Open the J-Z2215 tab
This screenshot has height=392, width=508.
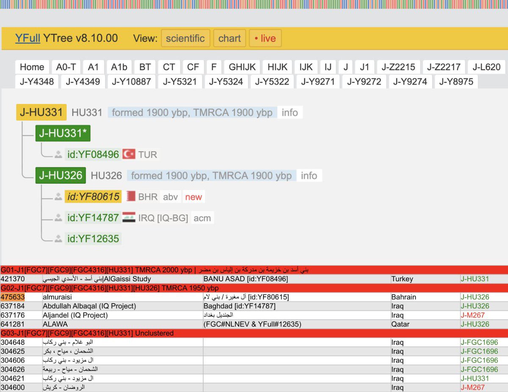click(x=398, y=67)
